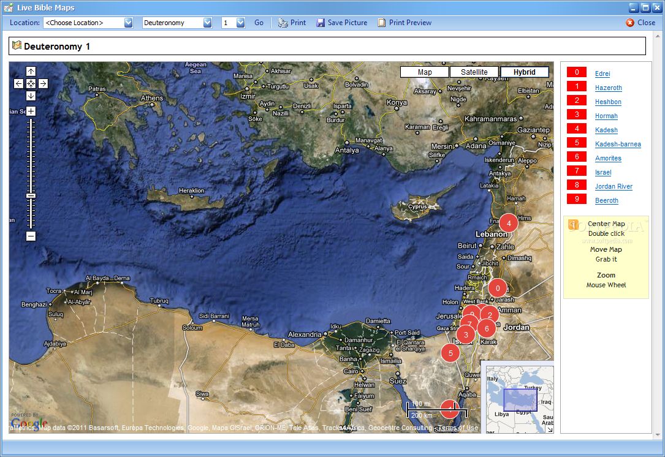Click the Save Picture disk icon
The width and height of the screenshot is (665, 457).
tap(321, 23)
